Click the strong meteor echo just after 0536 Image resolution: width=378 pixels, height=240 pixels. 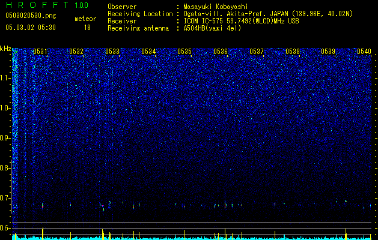[225, 205]
